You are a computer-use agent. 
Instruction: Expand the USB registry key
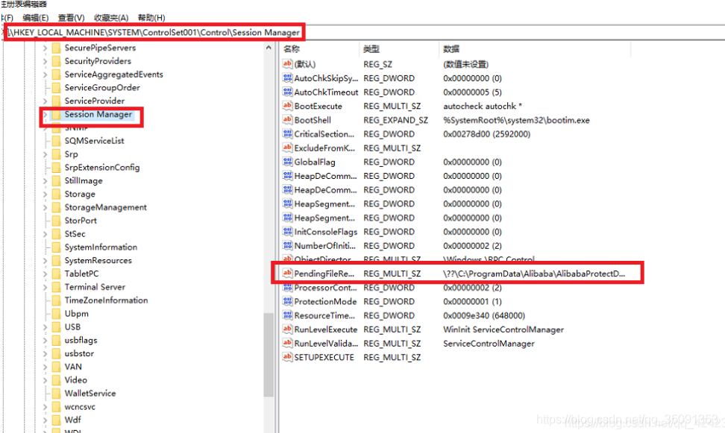(x=45, y=326)
